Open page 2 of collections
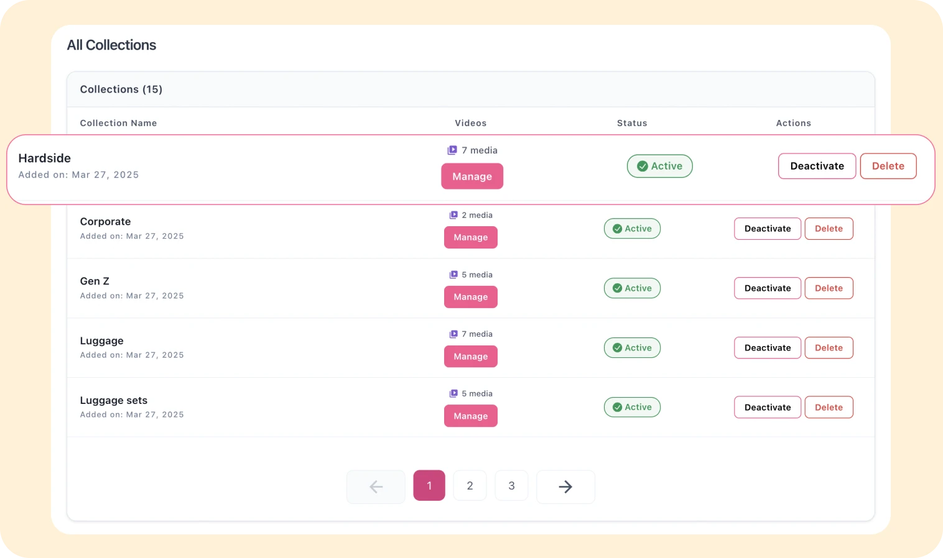943x558 pixels. [x=470, y=486]
